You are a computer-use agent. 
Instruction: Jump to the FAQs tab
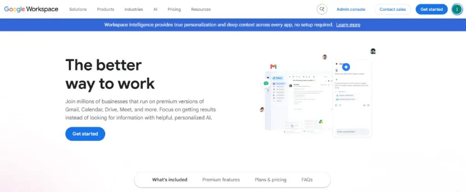(x=307, y=180)
